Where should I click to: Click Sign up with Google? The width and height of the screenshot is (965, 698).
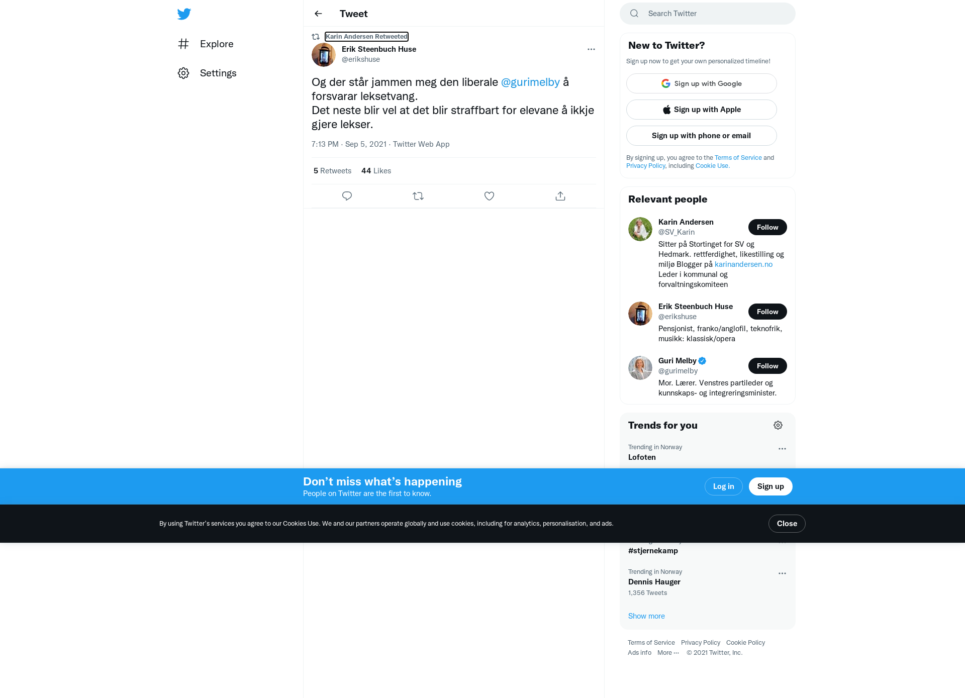tap(702, 83)
